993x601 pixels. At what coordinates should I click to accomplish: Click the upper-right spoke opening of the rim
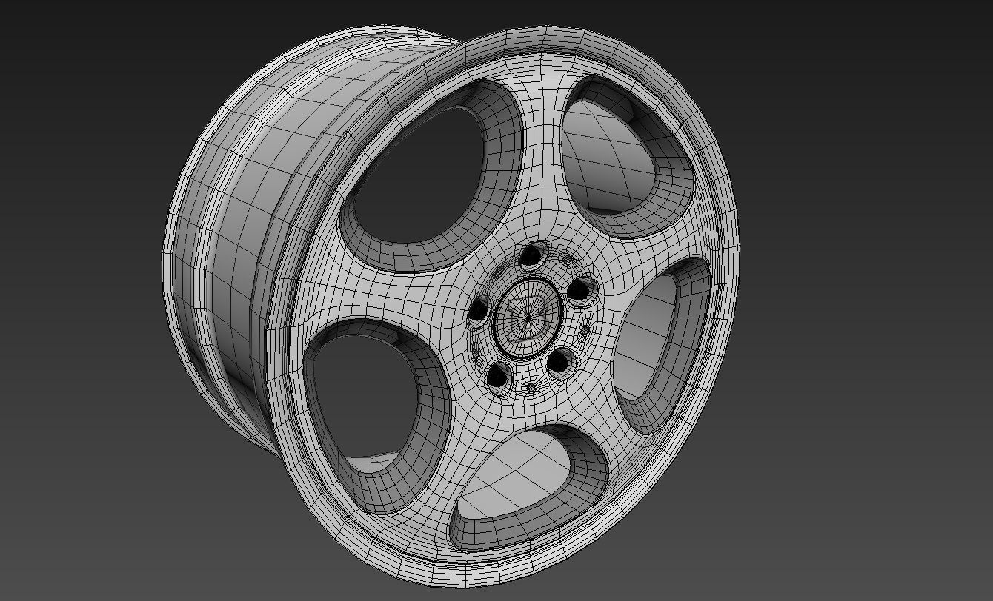(x=627, y=158)
